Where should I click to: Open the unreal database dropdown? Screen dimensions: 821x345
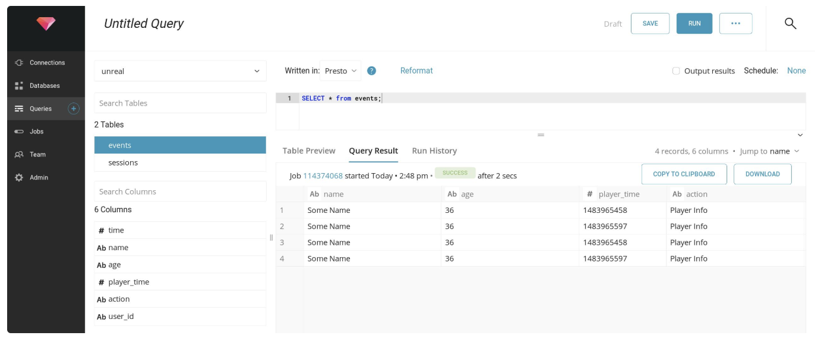pos(180,71)
